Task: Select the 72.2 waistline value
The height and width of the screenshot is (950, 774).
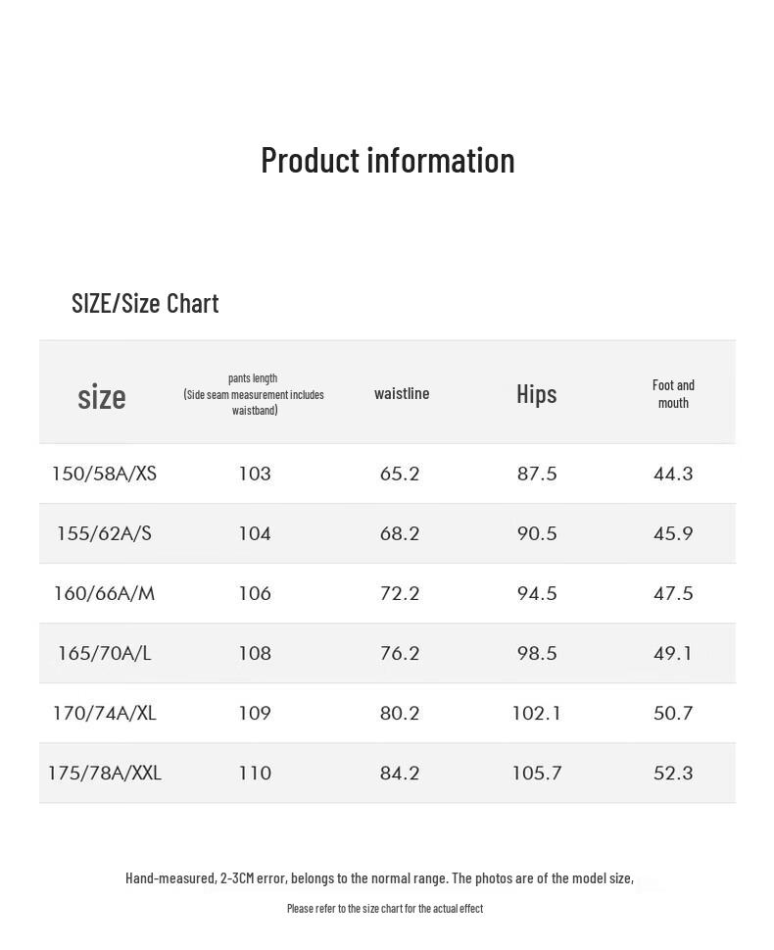Action: point(400,594)
